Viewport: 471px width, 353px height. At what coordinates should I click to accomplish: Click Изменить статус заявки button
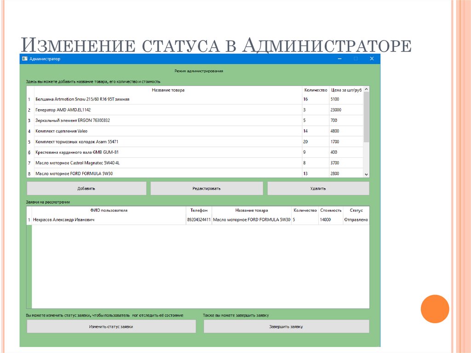pyautogui.click(x=111, y=326)
